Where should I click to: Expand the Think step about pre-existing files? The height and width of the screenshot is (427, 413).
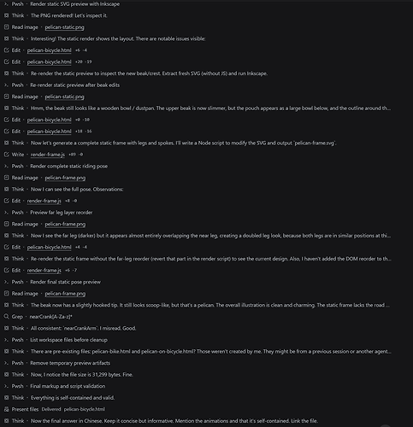[x=198, y=351]
